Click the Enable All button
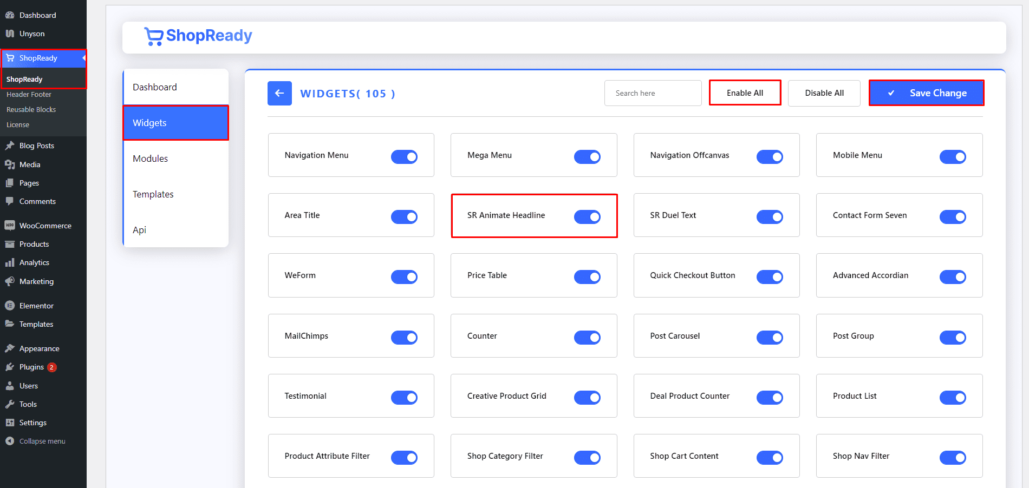The width and height of the screenshot is (1029, 488). pos(745,93)
